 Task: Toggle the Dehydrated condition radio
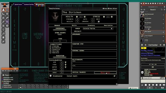[50, 48]
